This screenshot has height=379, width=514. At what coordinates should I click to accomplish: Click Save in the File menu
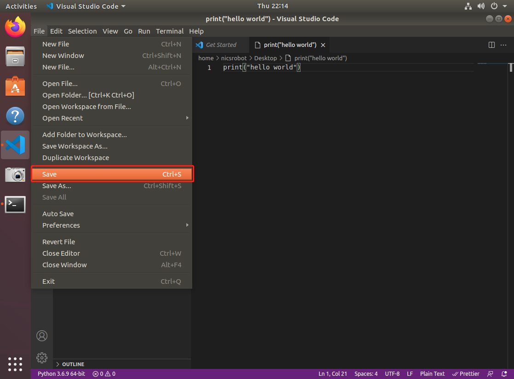click(x=111, y=174)
